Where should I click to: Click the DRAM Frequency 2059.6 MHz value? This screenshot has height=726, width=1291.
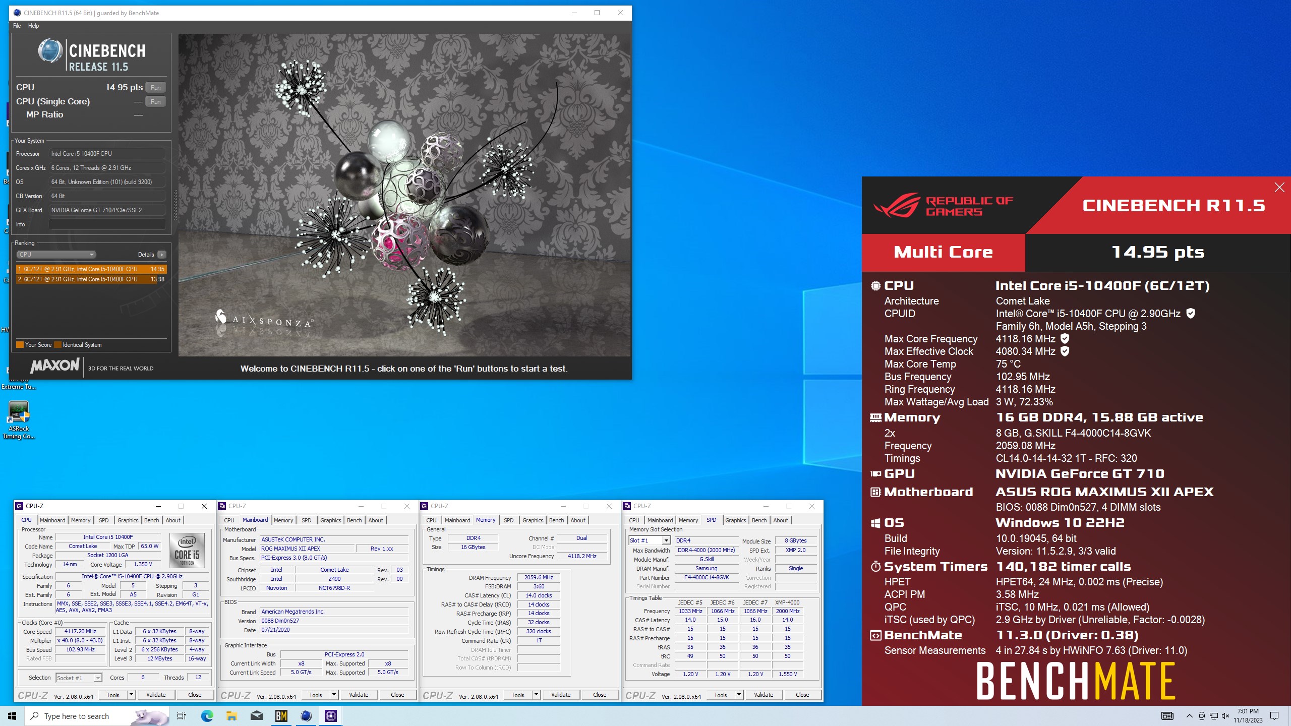pyautogui.click(x=539, y=578)
